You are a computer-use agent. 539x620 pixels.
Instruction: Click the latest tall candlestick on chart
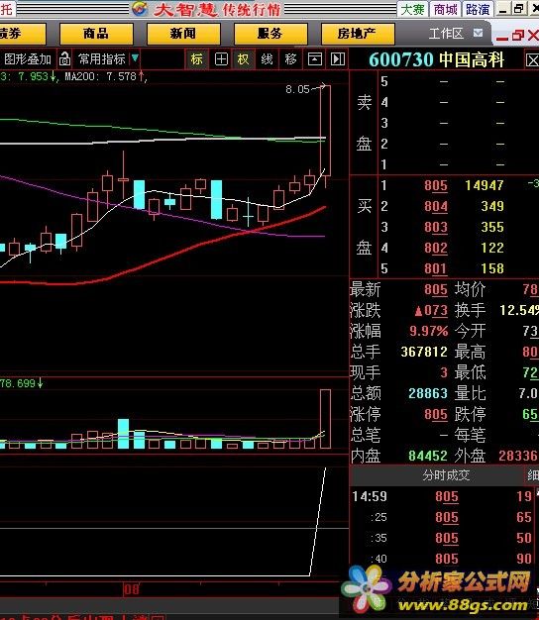point(325,132)
